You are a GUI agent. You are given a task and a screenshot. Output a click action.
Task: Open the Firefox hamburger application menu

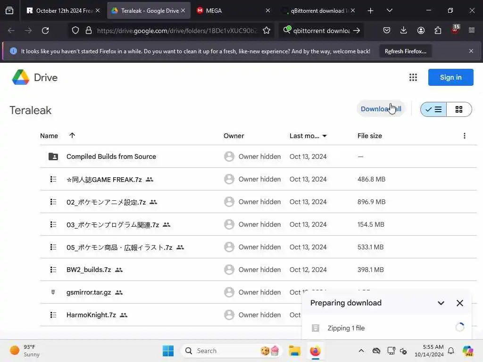[x=472, y=30]
